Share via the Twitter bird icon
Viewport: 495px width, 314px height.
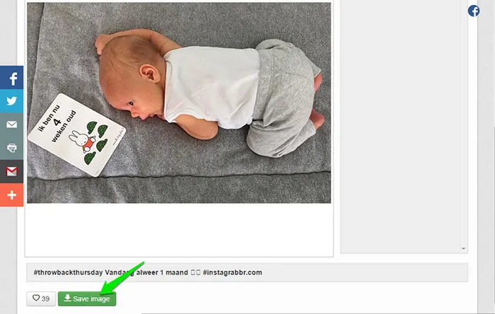(x=12, y=101)
